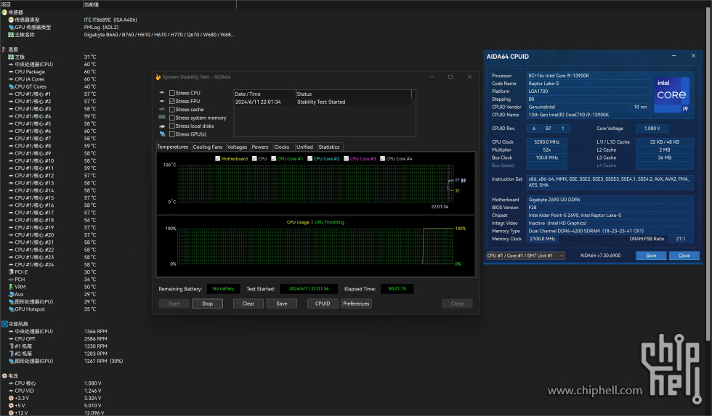Image resolution: width=712 pixels, height=416 pixels.
Task: Click the chip icon beside Stress cache
Action: tap(162, 110)
